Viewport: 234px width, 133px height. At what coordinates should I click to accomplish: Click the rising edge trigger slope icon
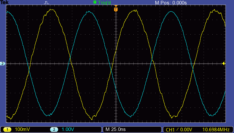pyautogui.click(x=178, y=129)
